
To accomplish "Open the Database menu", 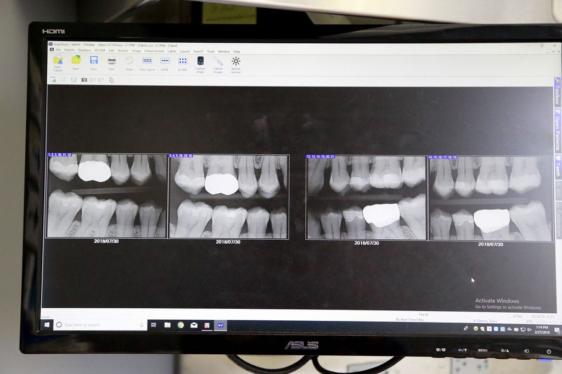I will tap(84, 50).
